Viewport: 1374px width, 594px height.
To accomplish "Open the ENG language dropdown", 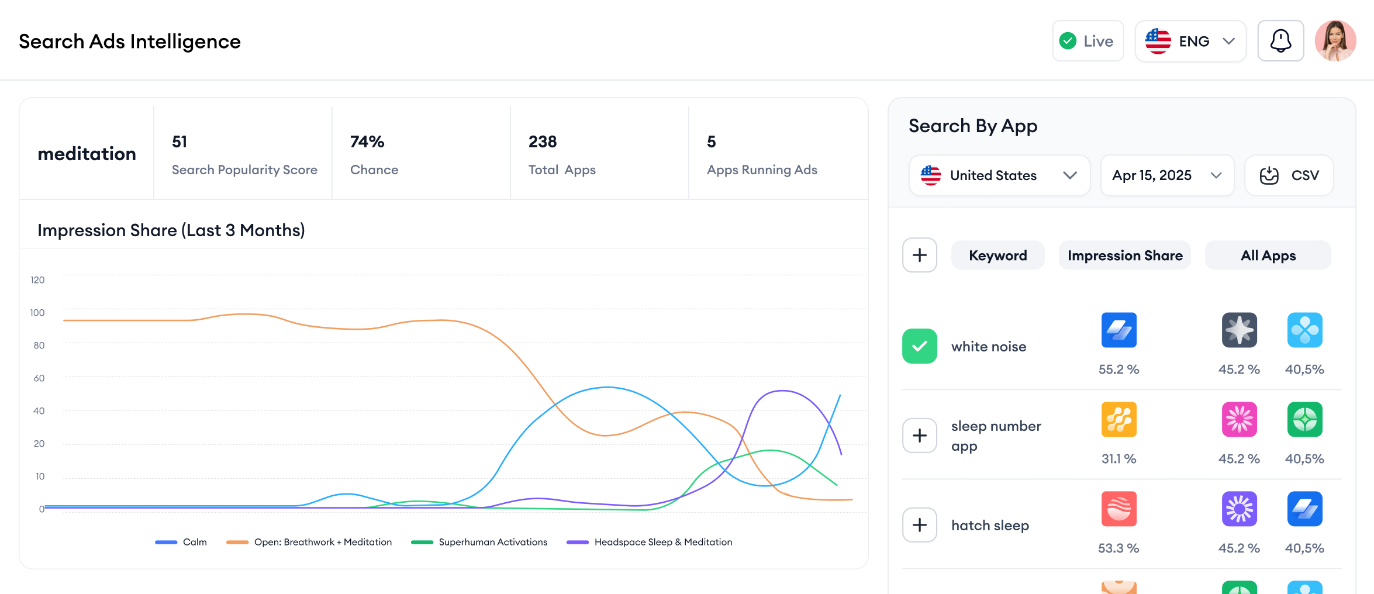I will click(x=1190, y=41).
